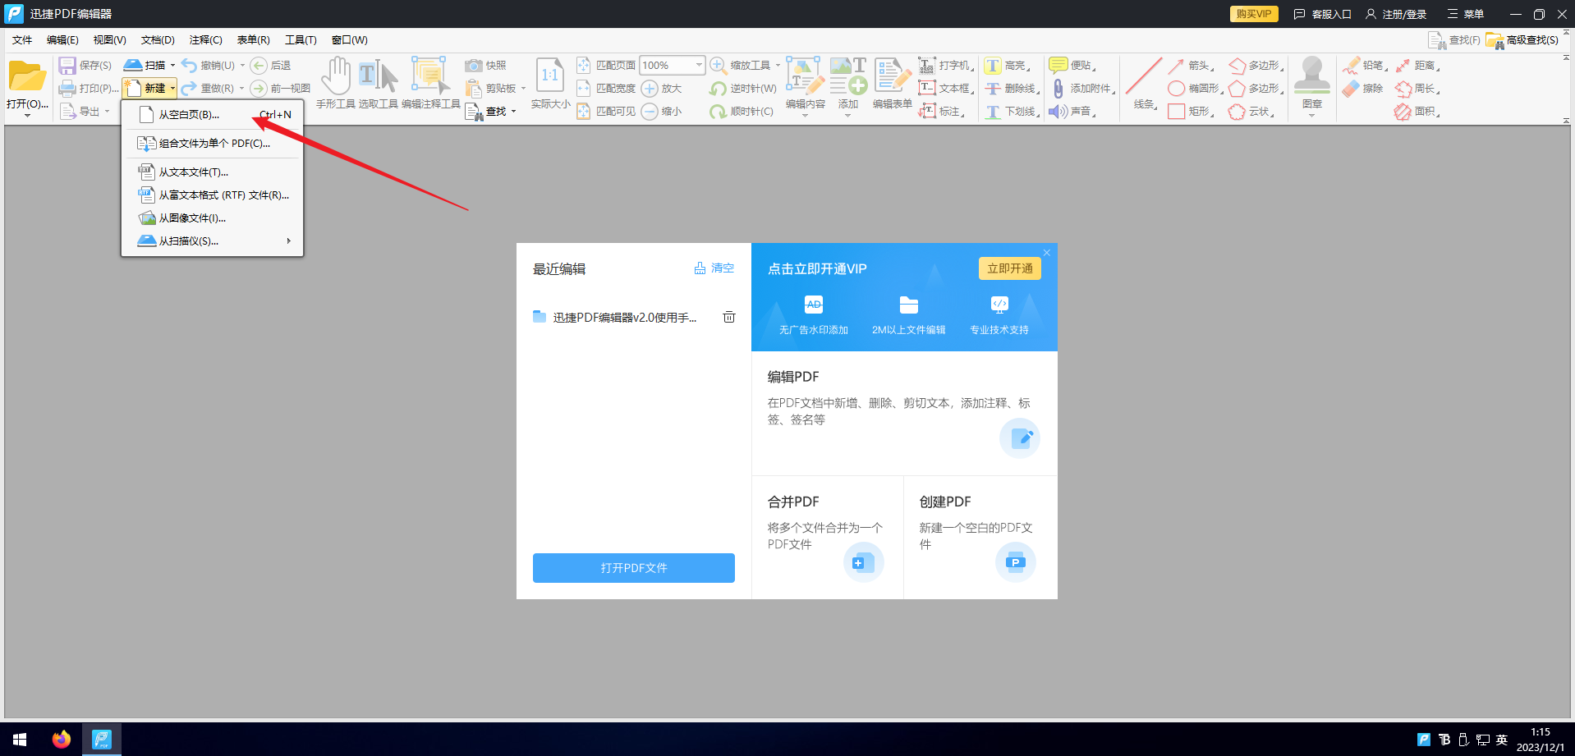Click the Open PDF File (打开PDF文件) button

click(634, 568)
